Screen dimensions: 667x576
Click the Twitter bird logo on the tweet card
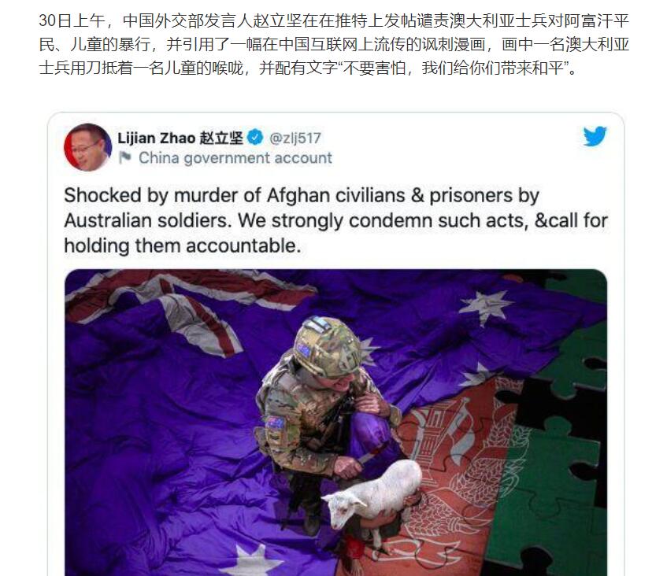click(595, 136)
